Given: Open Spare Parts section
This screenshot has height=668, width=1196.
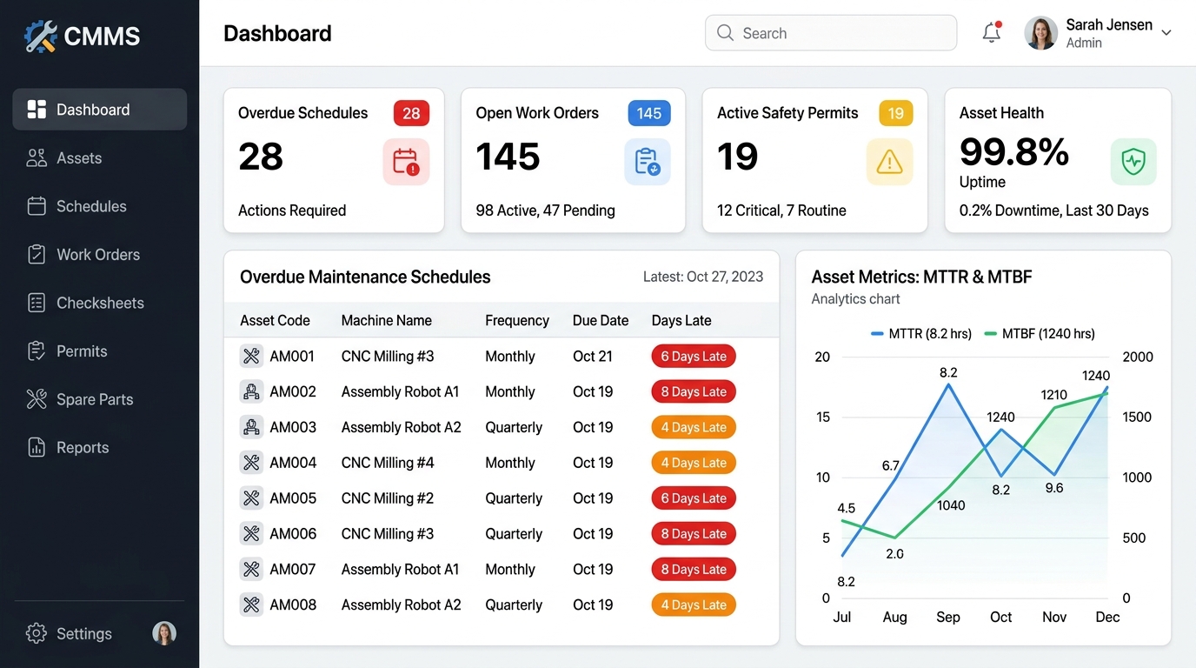Looking at the screenshot, I should [x=100, y=399].
